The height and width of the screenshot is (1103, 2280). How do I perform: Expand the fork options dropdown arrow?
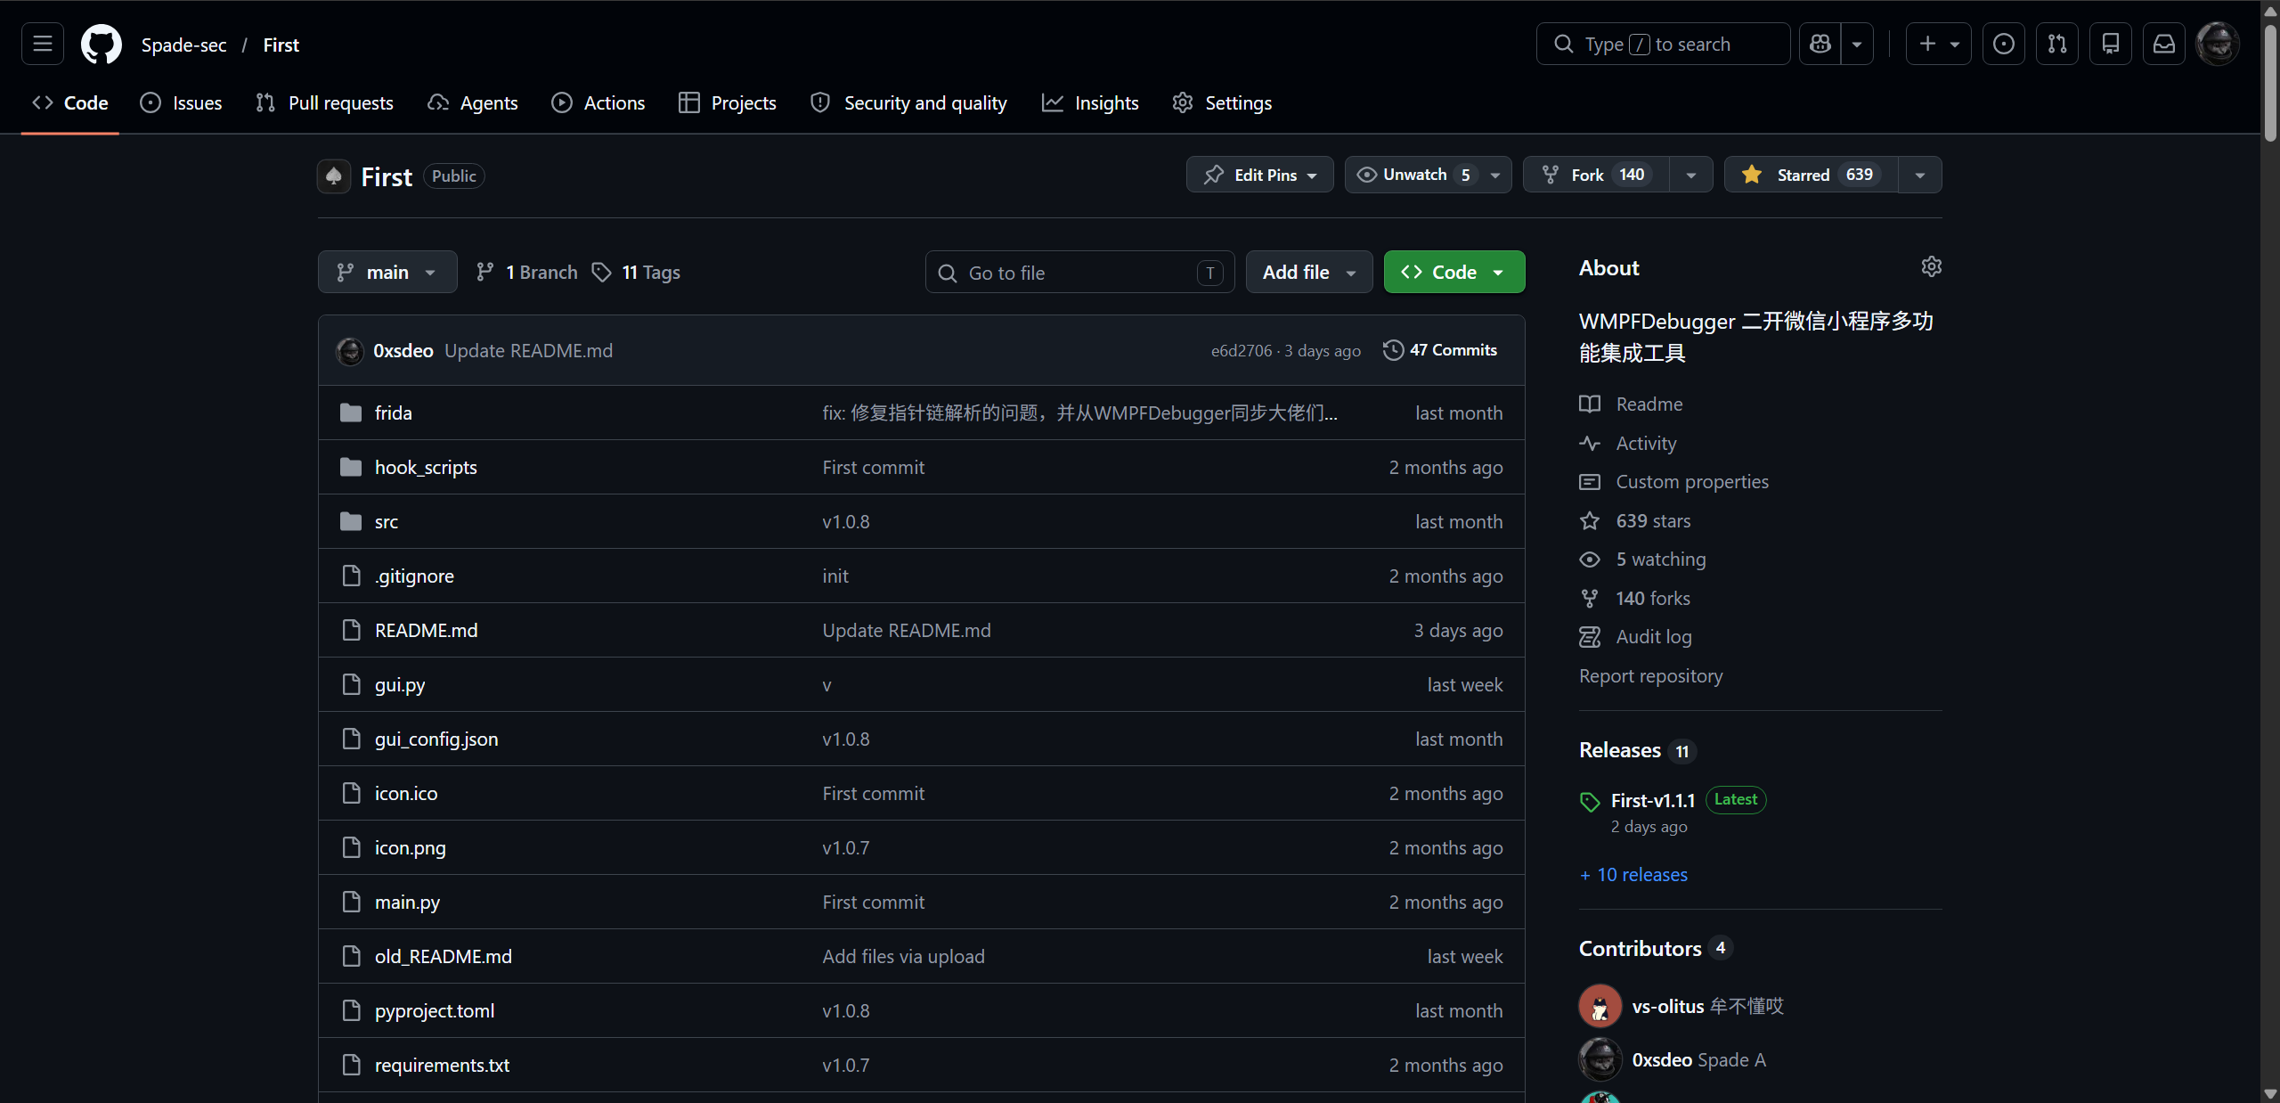1691,175
